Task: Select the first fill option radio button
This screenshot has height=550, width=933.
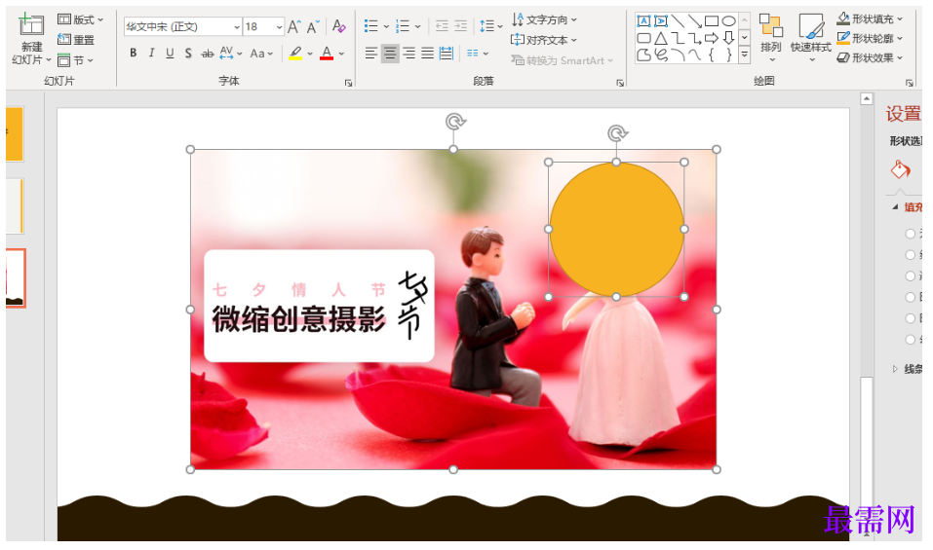Action: [x=911, y=234]
